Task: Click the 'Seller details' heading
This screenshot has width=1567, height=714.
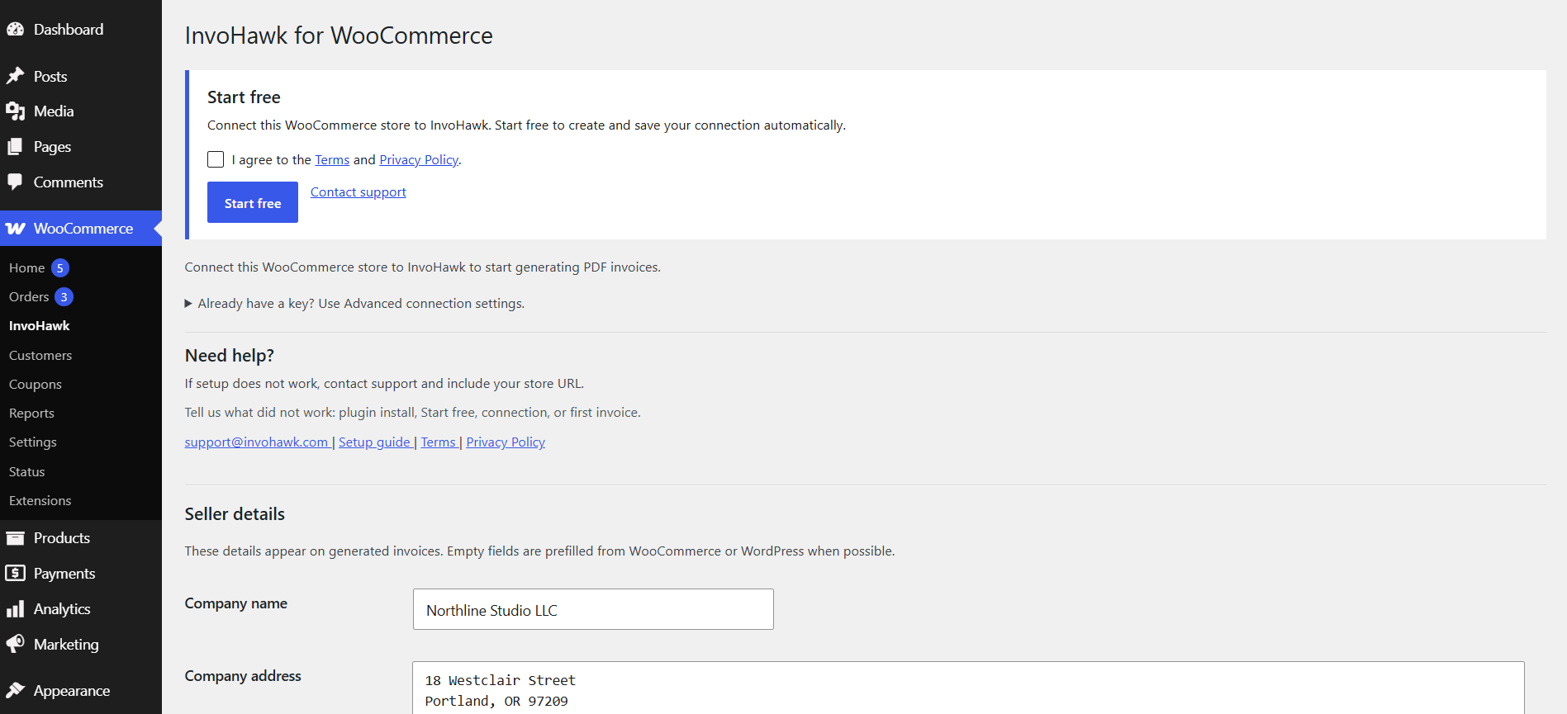Action: coord(235,514)
